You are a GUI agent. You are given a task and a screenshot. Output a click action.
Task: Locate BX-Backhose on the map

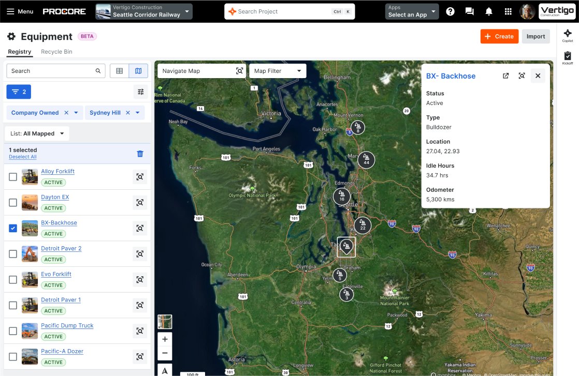click(x=140, y=228)
